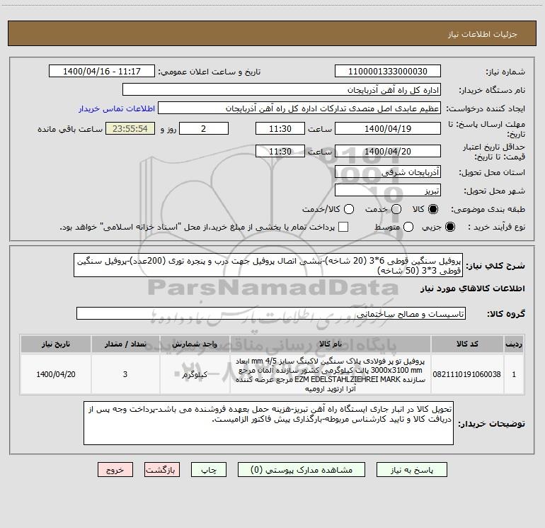Screen dimensions: 545x528
Task: Click the واحد شمارش column header
Action: (195, 344)
